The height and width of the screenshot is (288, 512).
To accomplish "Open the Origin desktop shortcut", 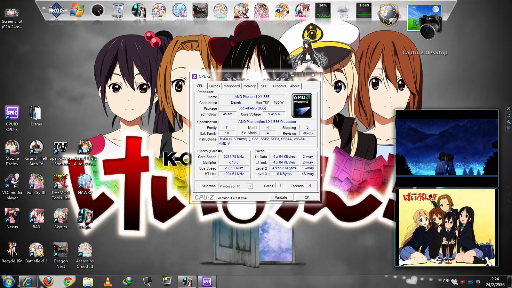I will (85, 219).
